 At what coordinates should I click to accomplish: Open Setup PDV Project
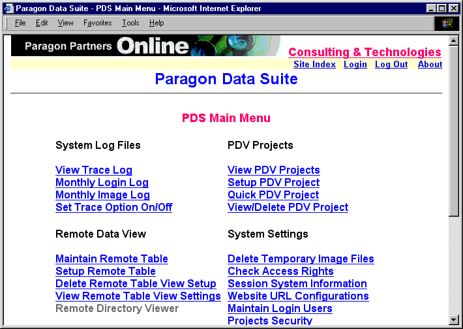[273, 182]
